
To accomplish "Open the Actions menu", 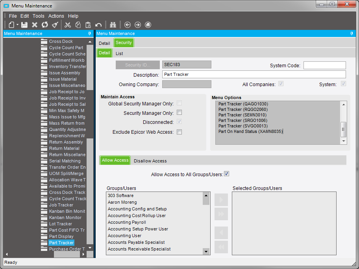I will click(x=56, y=16).
